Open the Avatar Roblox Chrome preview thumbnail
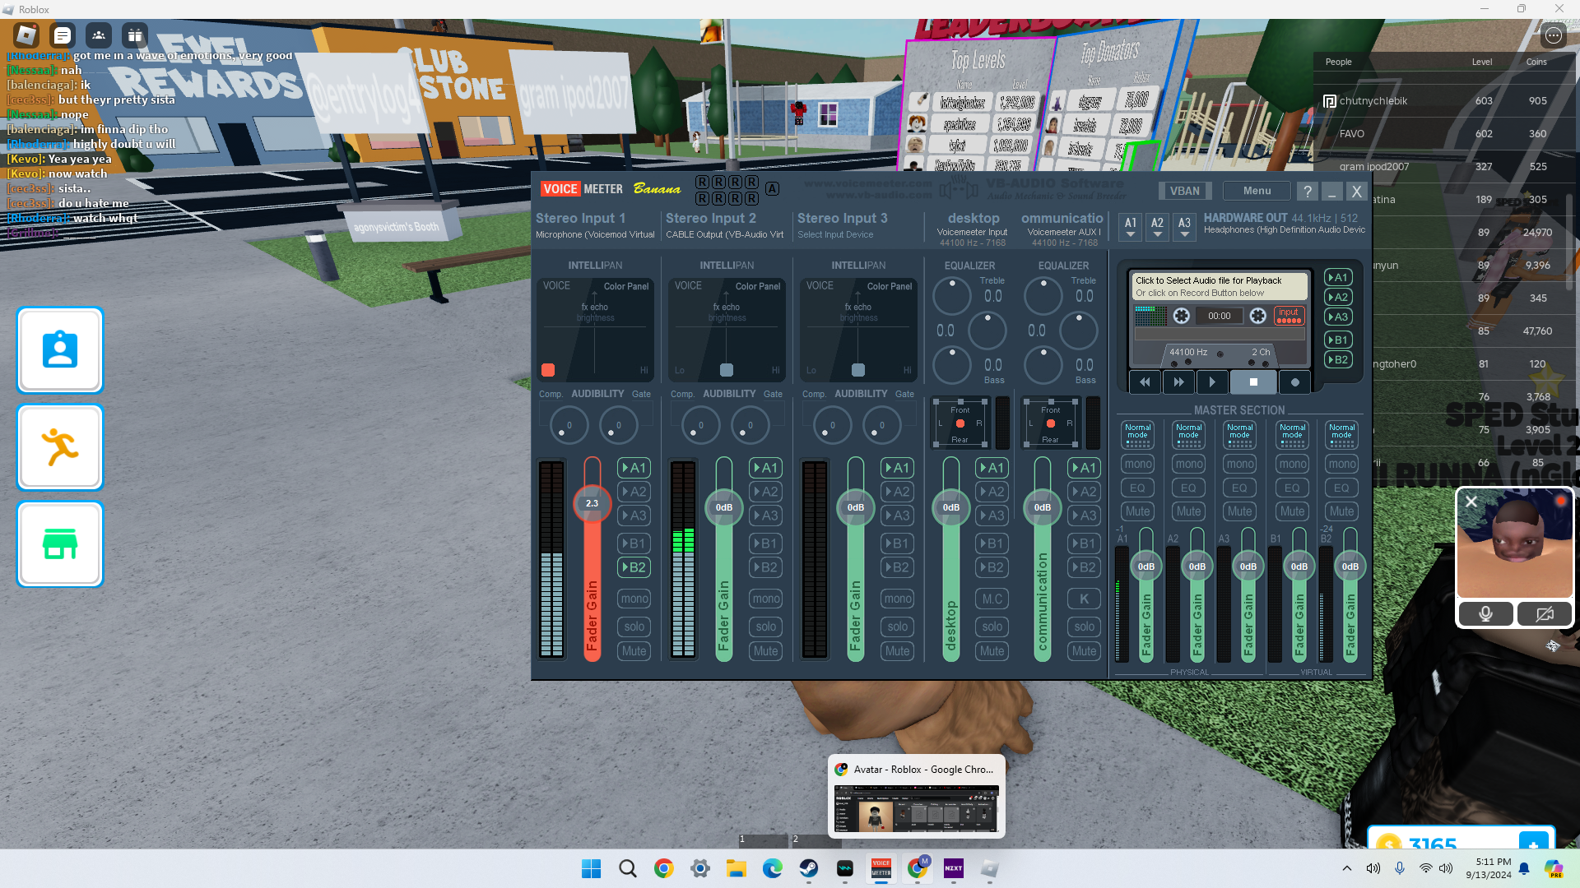1580x888 pixels. pyautogui.click(x=916, y=796)
